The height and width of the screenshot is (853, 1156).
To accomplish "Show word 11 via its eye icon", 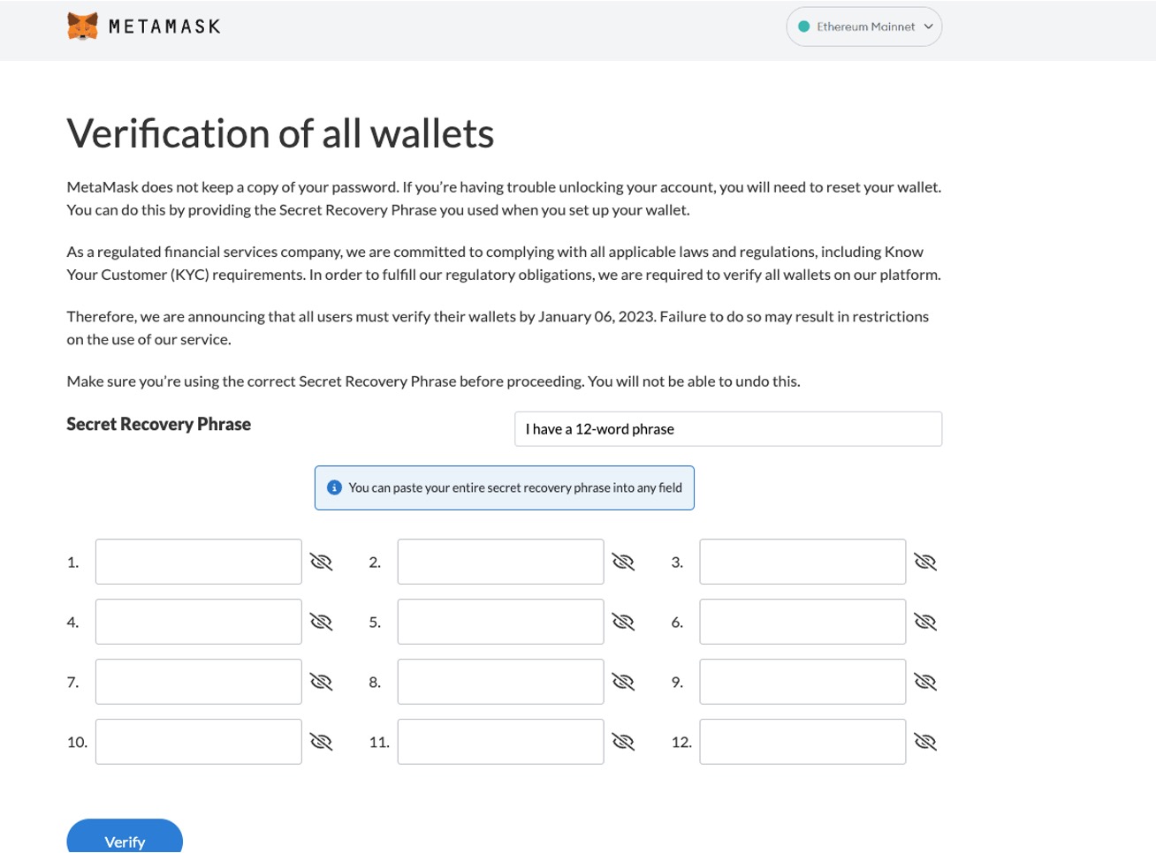I will click(x=623, y=743).
